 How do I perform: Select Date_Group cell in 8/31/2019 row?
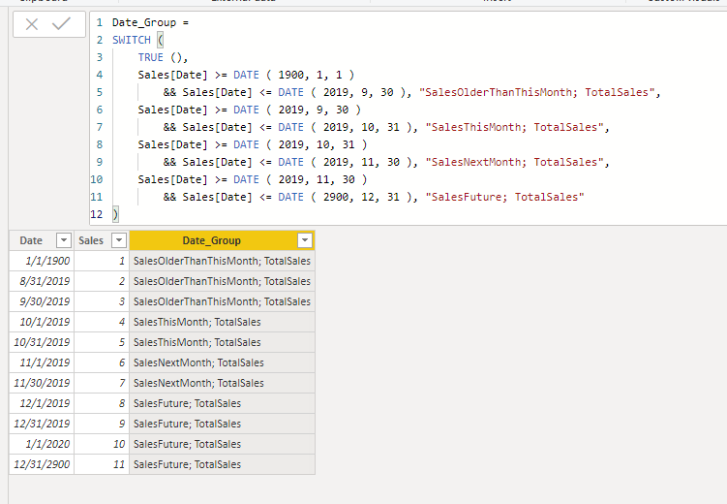(222, 281)
